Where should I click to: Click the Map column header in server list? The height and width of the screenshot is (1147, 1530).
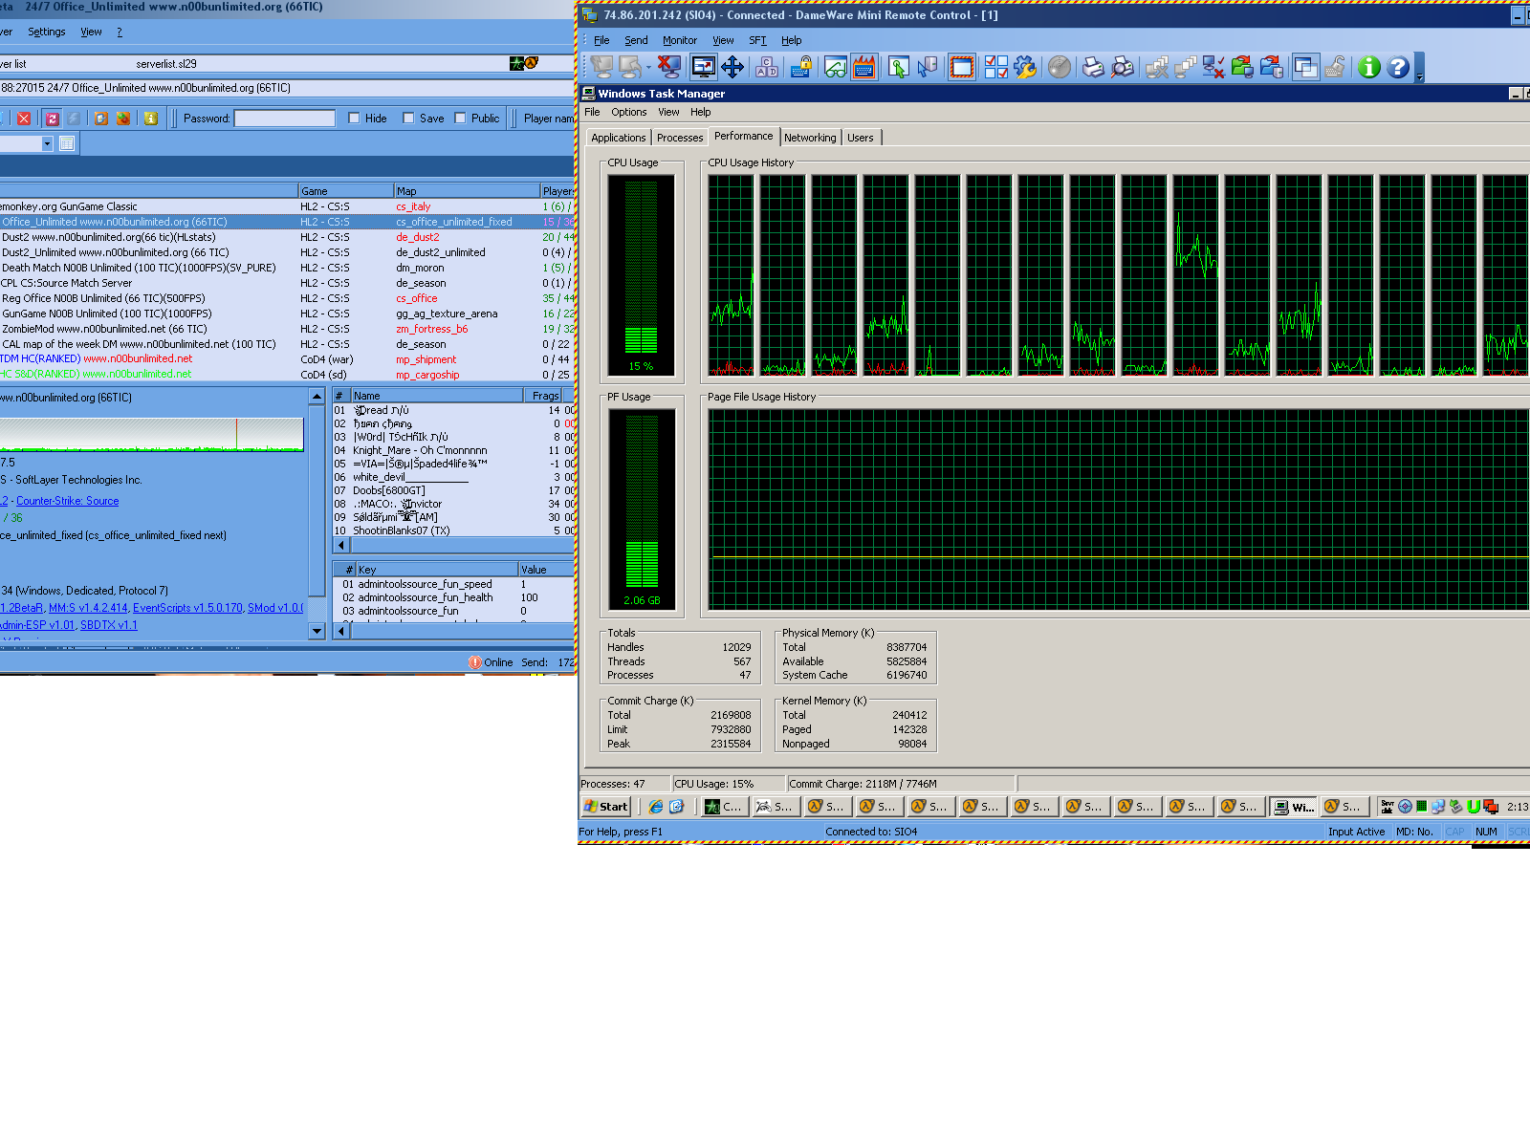[467, 191]
